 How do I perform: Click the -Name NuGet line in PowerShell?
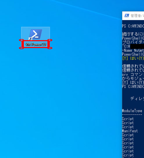(x=133, y=50)
